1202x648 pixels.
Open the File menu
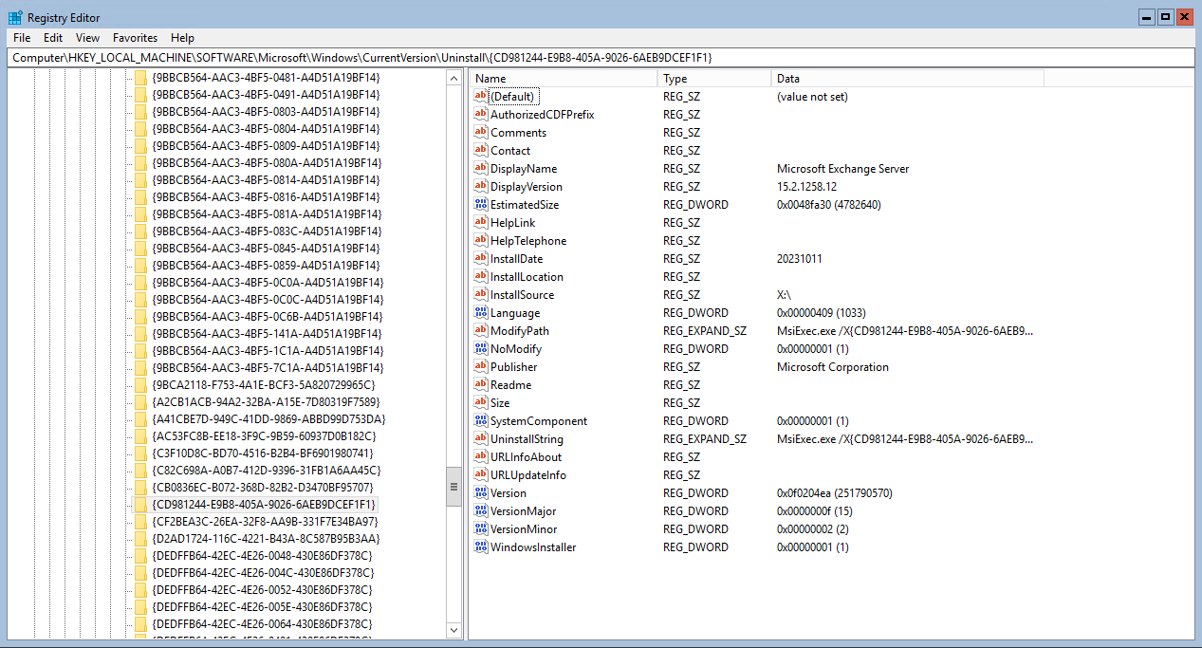[21, 38]
